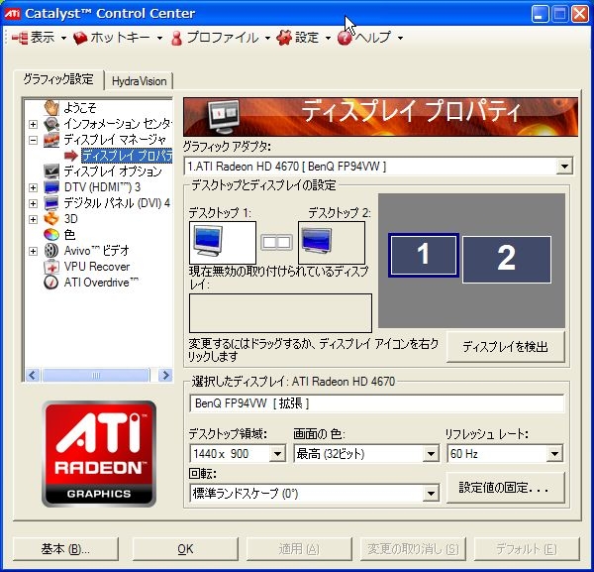Click the BenQ FP94VW [拡張] field
This screenshot has width=594, height=572.
pyautogui.click(x=376, y=403)
